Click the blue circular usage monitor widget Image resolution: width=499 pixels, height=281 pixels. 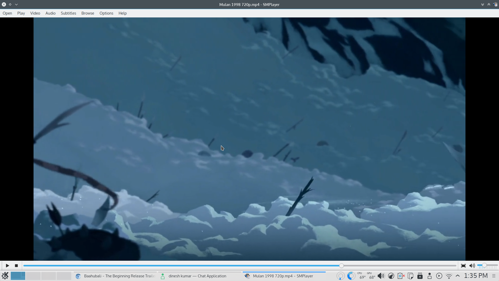[351, 276]
